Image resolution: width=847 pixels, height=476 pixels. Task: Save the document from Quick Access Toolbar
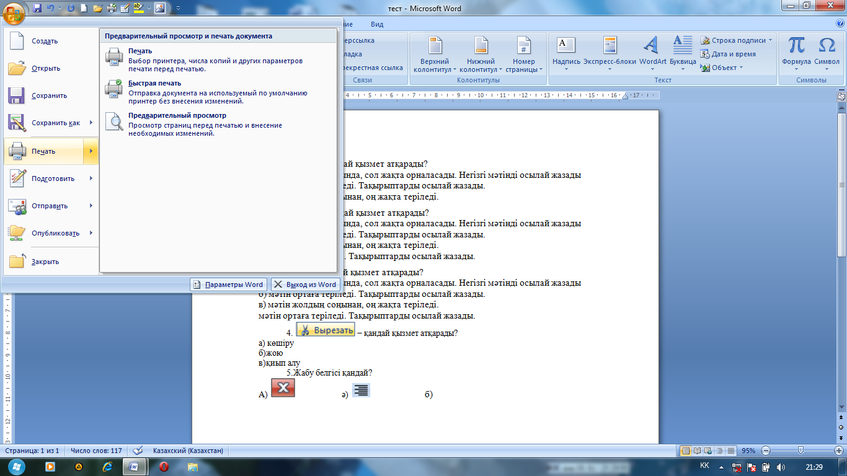pos(37,9)
